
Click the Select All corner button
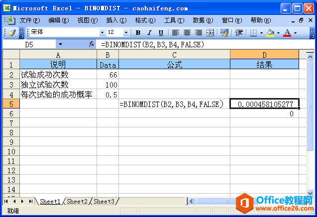point(11,55)
